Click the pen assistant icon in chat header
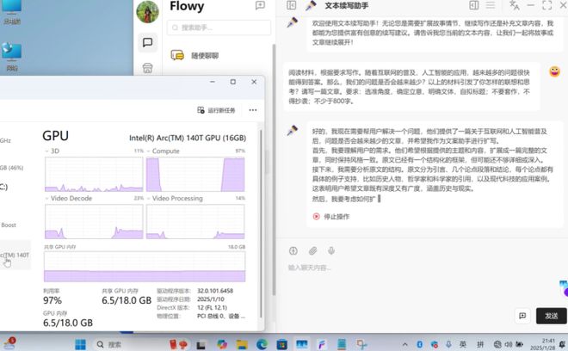Viewport: 568px width, 351px height. (x=311, y=5)
